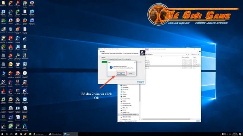Image resolution: width=243 pixels, height=136 pixels.
Task: Open Explorer help question-mark icon
Action: (200, 52)
